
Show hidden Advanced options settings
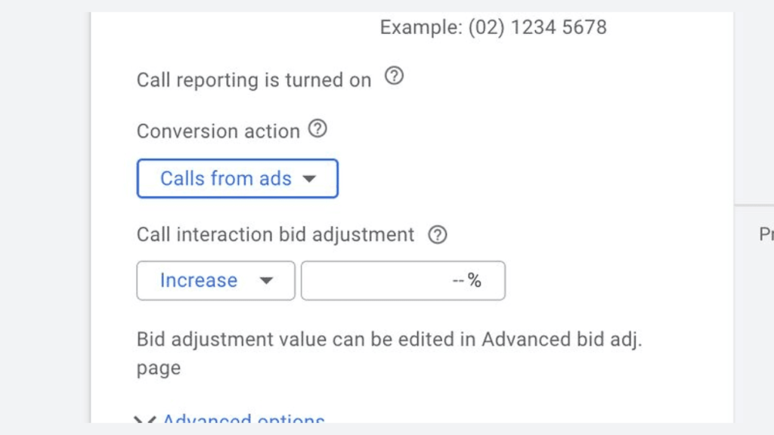tap(242, 420)
